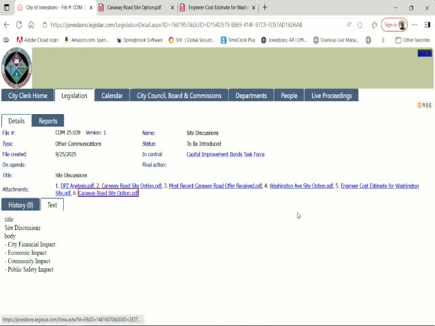Open Adobe Cloud login bookmark
Image resolution: width=435 pixels, height=326 pixels.
(x=38, y=40)
